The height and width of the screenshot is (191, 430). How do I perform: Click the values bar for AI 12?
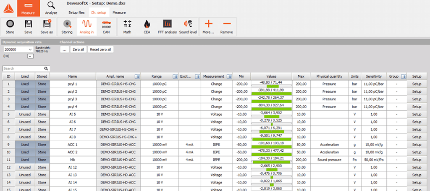271,167
